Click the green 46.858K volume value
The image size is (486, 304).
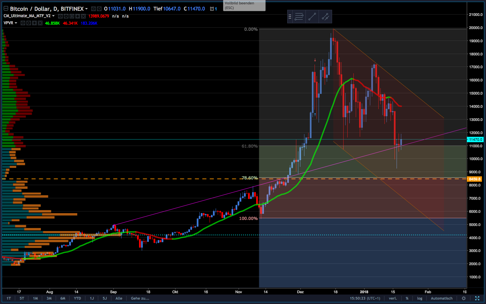pos(52,23)
